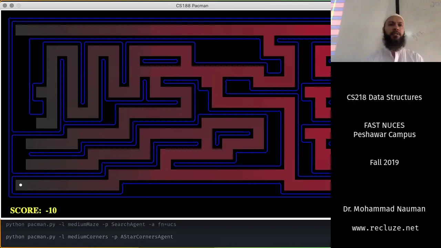Click the presenter webcam thumbnail
The width and height of the screenshot is (441, 248).
(x=386, y=31)
